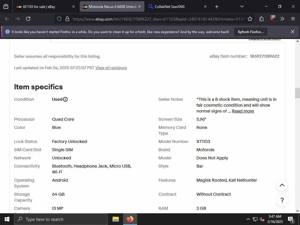Screen dimensions: 300x225
Task: Click the 64 GB storage value
Action: click(x=58, y=194)
